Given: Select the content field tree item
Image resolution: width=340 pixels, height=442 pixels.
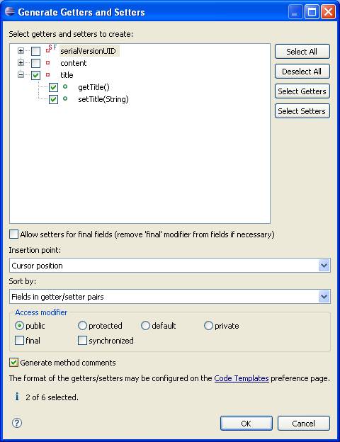Looking at the screenshot, I should [x=73, y=63].
